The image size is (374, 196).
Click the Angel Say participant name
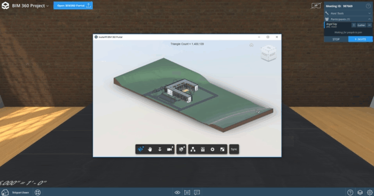tap(332, 24)
